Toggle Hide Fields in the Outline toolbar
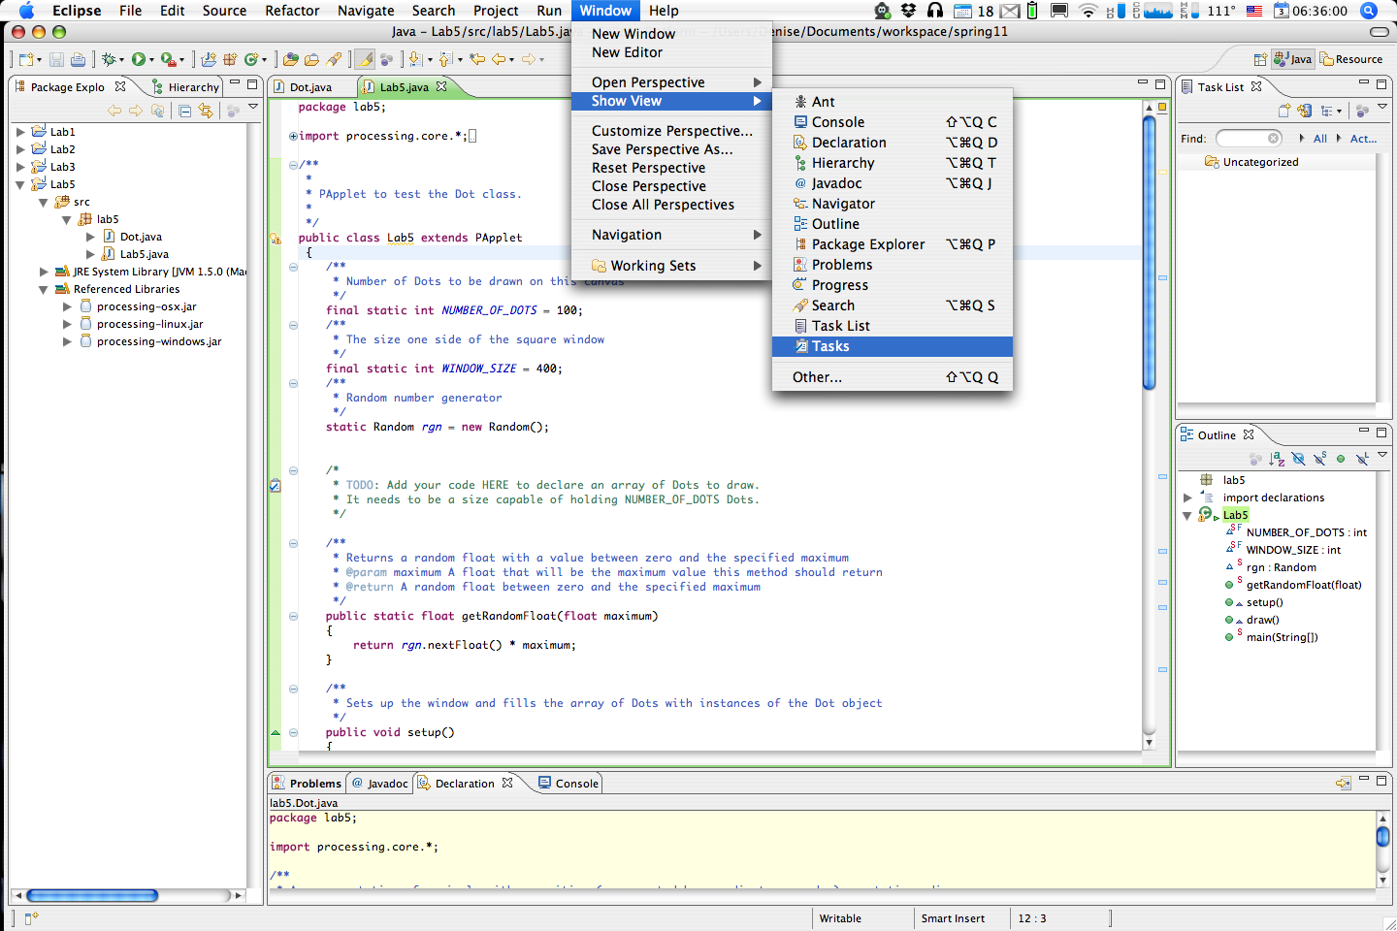The height and width of the screenshot is (931, 1397). [x=1298, y=459]
